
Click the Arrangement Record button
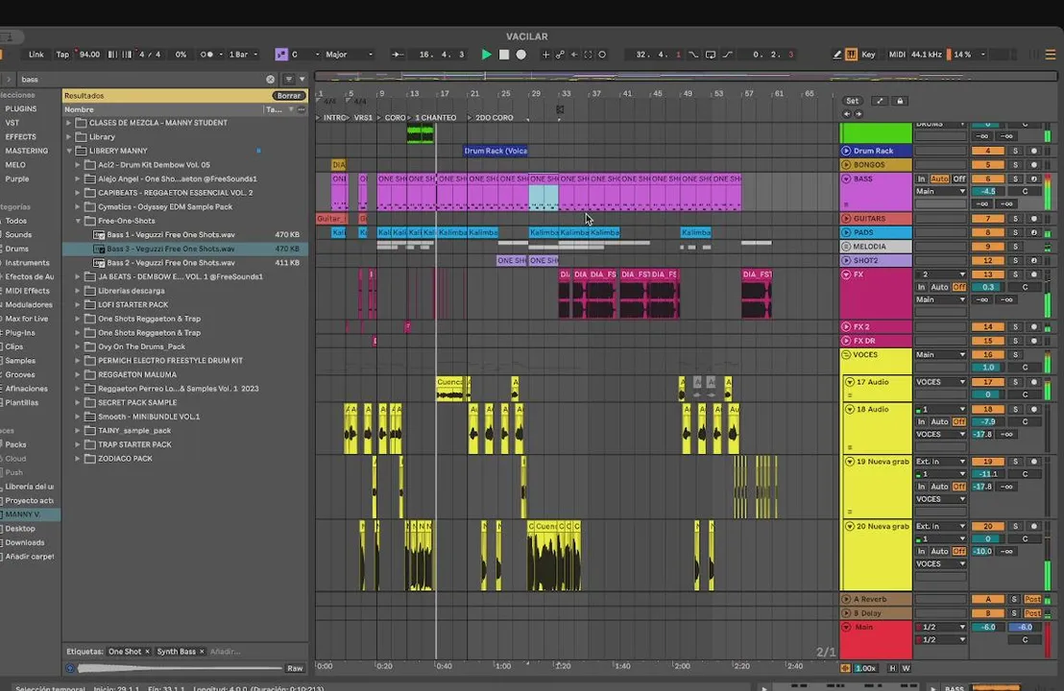tap(521, 55)
